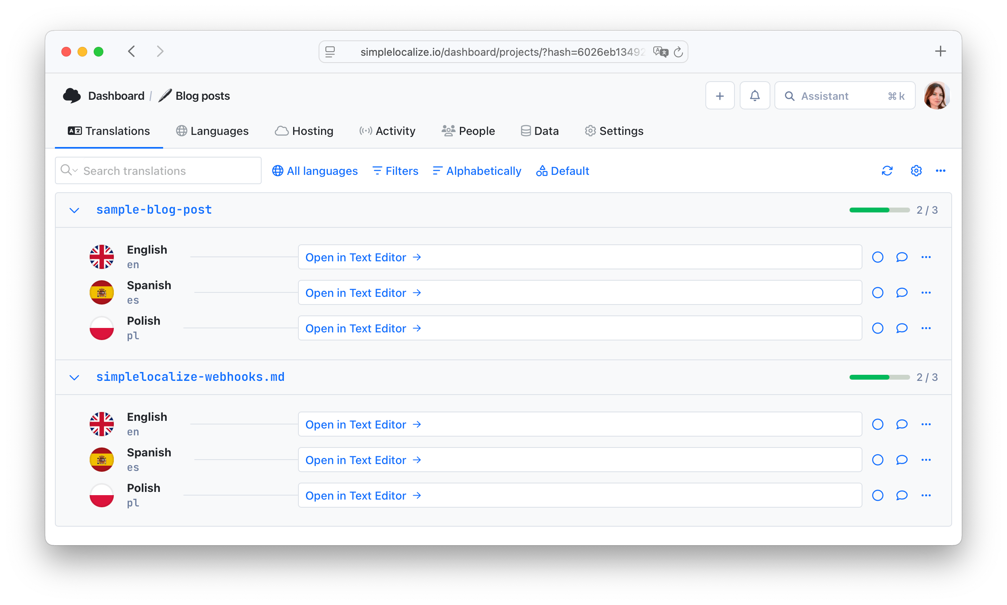
Task: Click the user avatar picture
Action: [x=936, y=96]
